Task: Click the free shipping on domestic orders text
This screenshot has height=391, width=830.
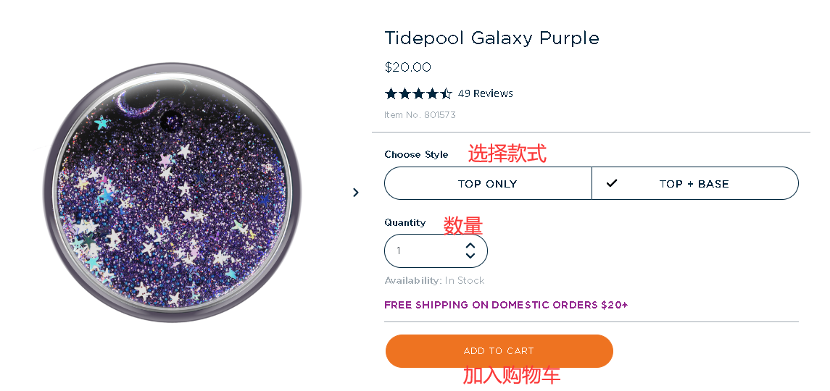Action: point(506,305)
